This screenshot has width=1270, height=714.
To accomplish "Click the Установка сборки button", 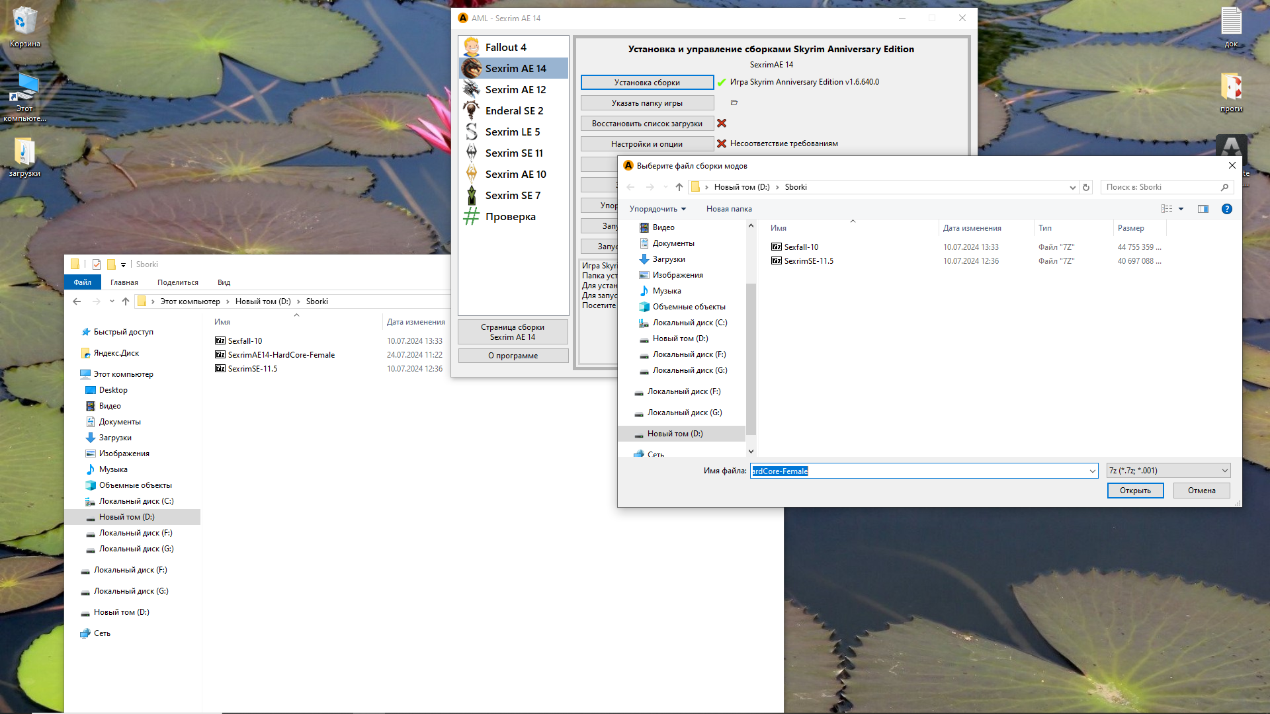I will point(647,83).
